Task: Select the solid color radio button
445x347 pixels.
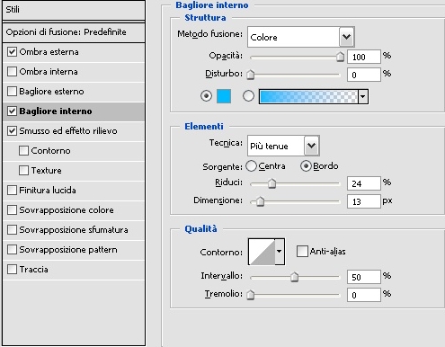Action: click(x=206, y=96)
